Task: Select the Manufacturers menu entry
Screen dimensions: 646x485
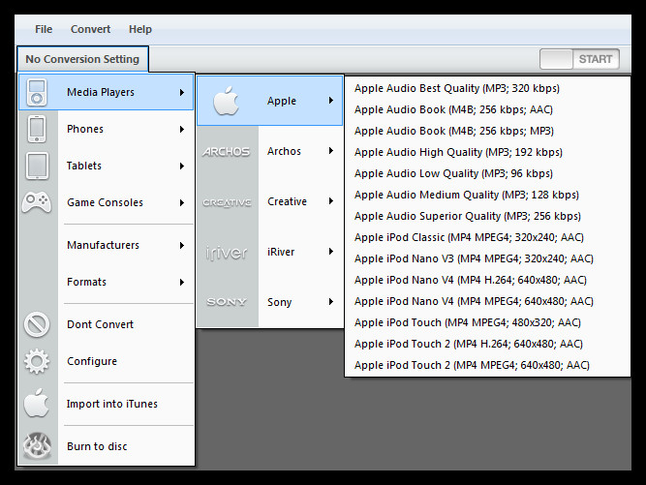Action: click(106, 245)
